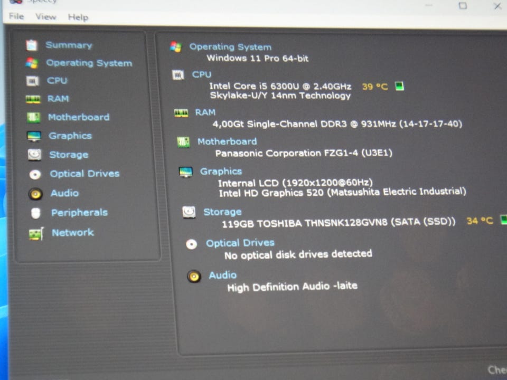The width and height of the screenshot is (507, 380).
Task: Click the 4,00Gt Single-Channel DDR3 line
Action: 337,123
